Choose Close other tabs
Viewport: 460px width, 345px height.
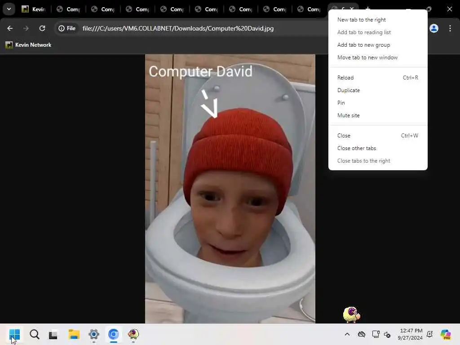pos(378,148)
